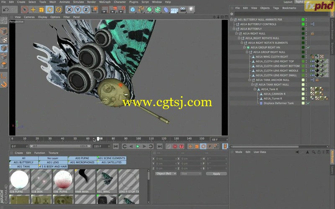This screenshot has width=335, height=209.
Task: Select the A01 TANK material layer tab
Action: click(24, 166)
